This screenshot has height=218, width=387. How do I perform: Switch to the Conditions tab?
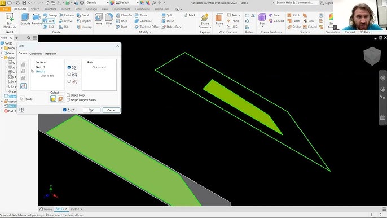[x=36, y=54]
